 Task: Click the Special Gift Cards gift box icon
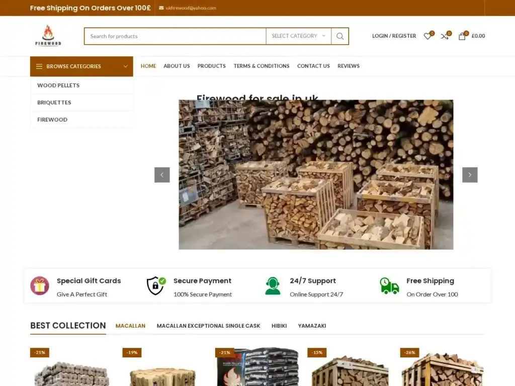40,286
